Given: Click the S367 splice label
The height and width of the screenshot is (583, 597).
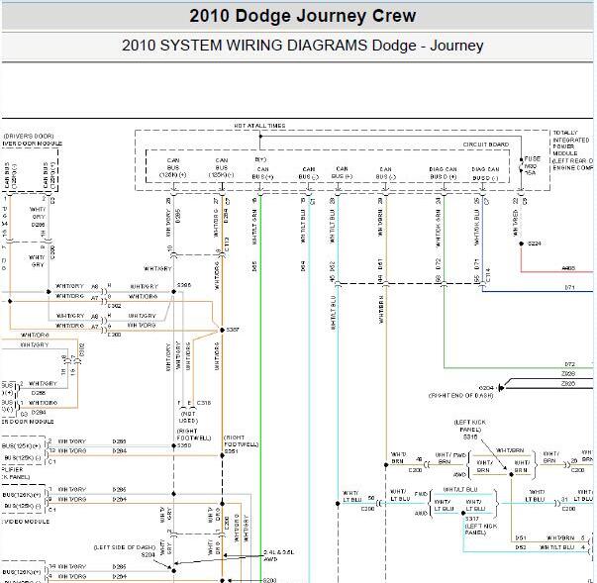Looking at the screenshot, I should click(x=233, y=330).
